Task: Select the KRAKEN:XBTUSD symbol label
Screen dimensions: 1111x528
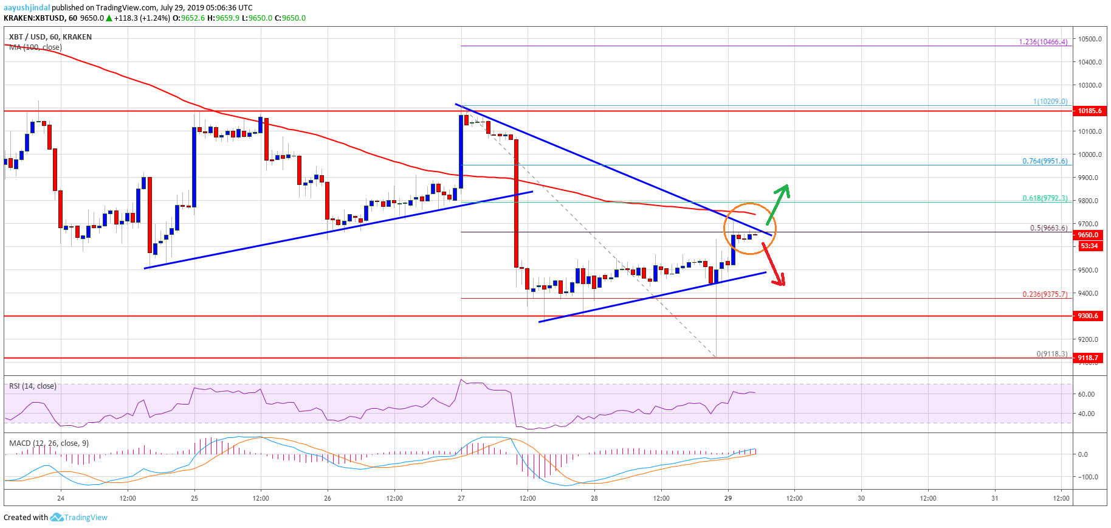Action: click(35, 18)
